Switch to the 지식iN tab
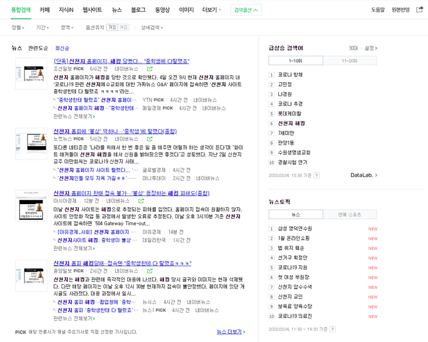 66,10
